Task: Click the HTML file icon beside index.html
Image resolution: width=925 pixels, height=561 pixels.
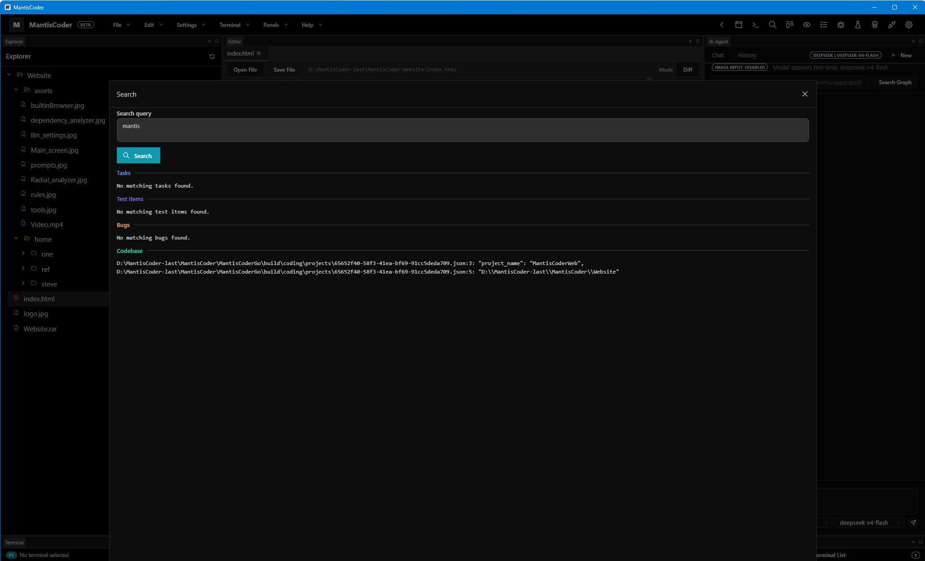Action: point(17,298)
